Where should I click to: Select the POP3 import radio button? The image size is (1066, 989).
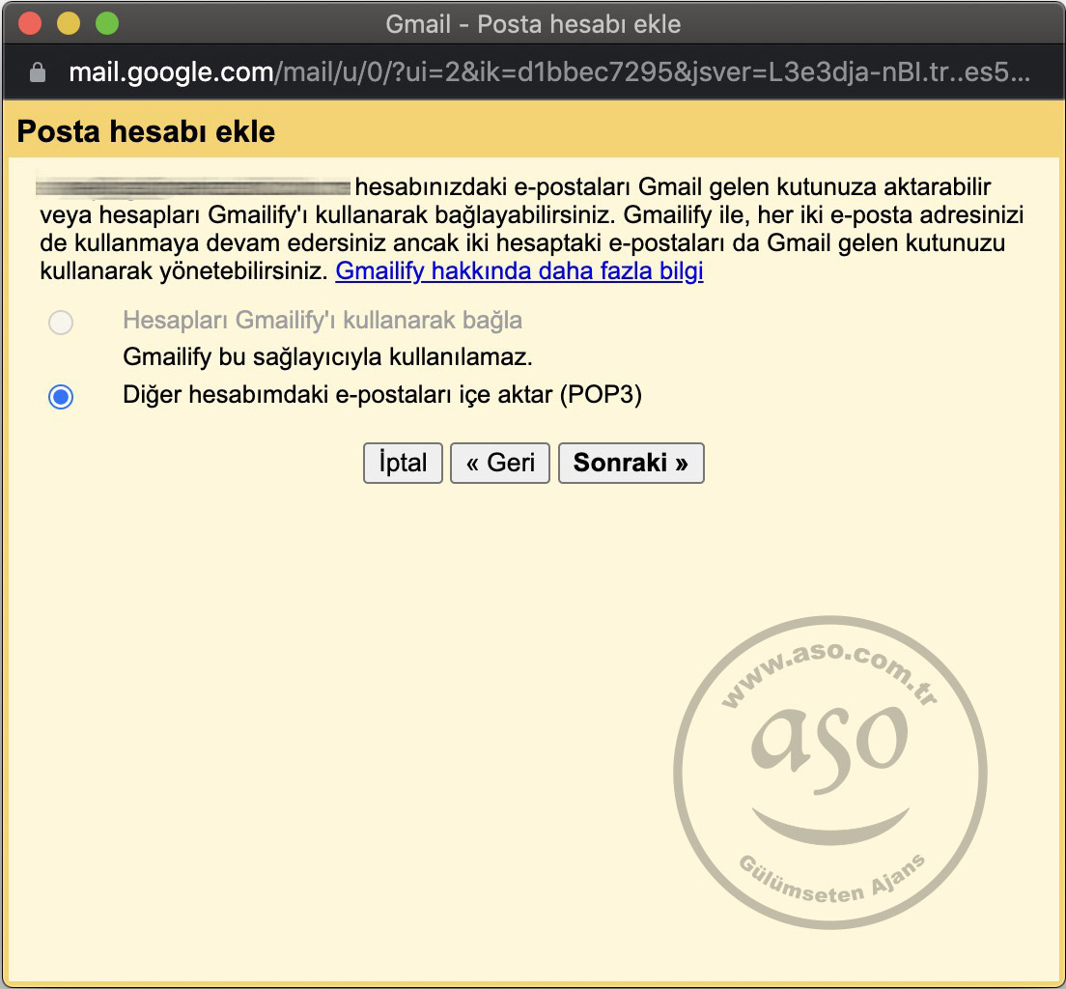click(61, 397)
